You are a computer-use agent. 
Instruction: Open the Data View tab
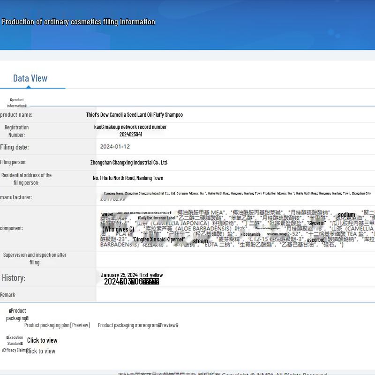click(30, 78)
